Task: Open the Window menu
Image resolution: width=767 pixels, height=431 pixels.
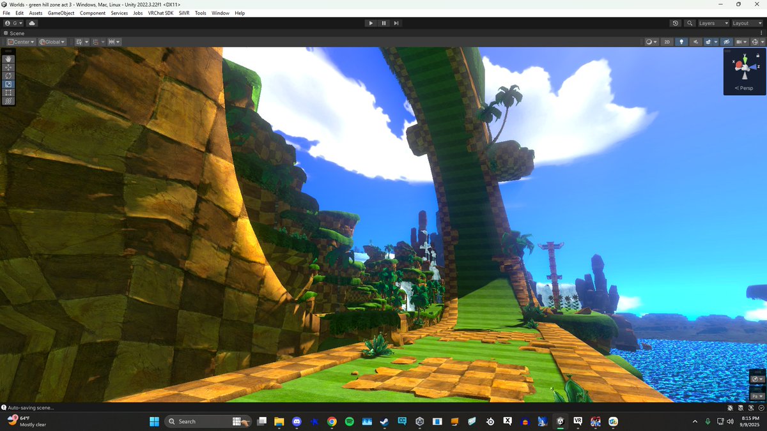Action: click(x=221, y=13)
